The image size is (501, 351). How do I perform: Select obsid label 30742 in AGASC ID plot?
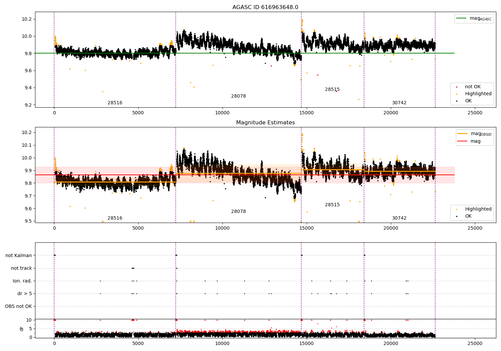(399, 103)
